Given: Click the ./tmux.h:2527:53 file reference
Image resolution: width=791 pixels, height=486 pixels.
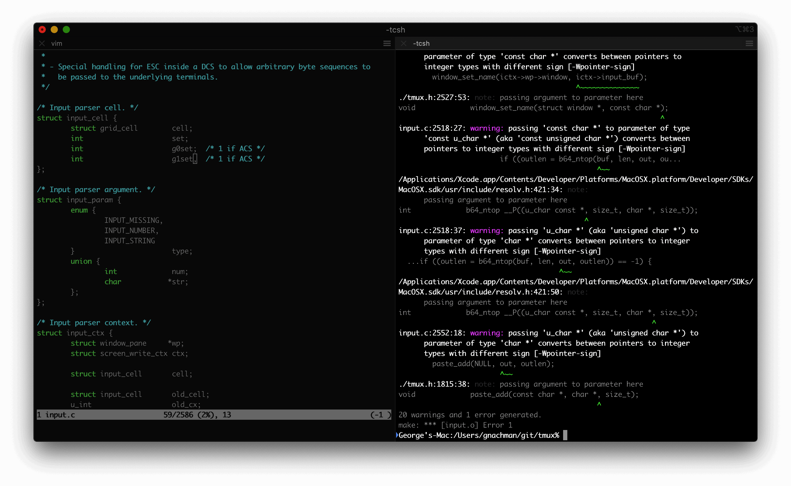Looking at the screenshot, I should click(x=434, y=97).
